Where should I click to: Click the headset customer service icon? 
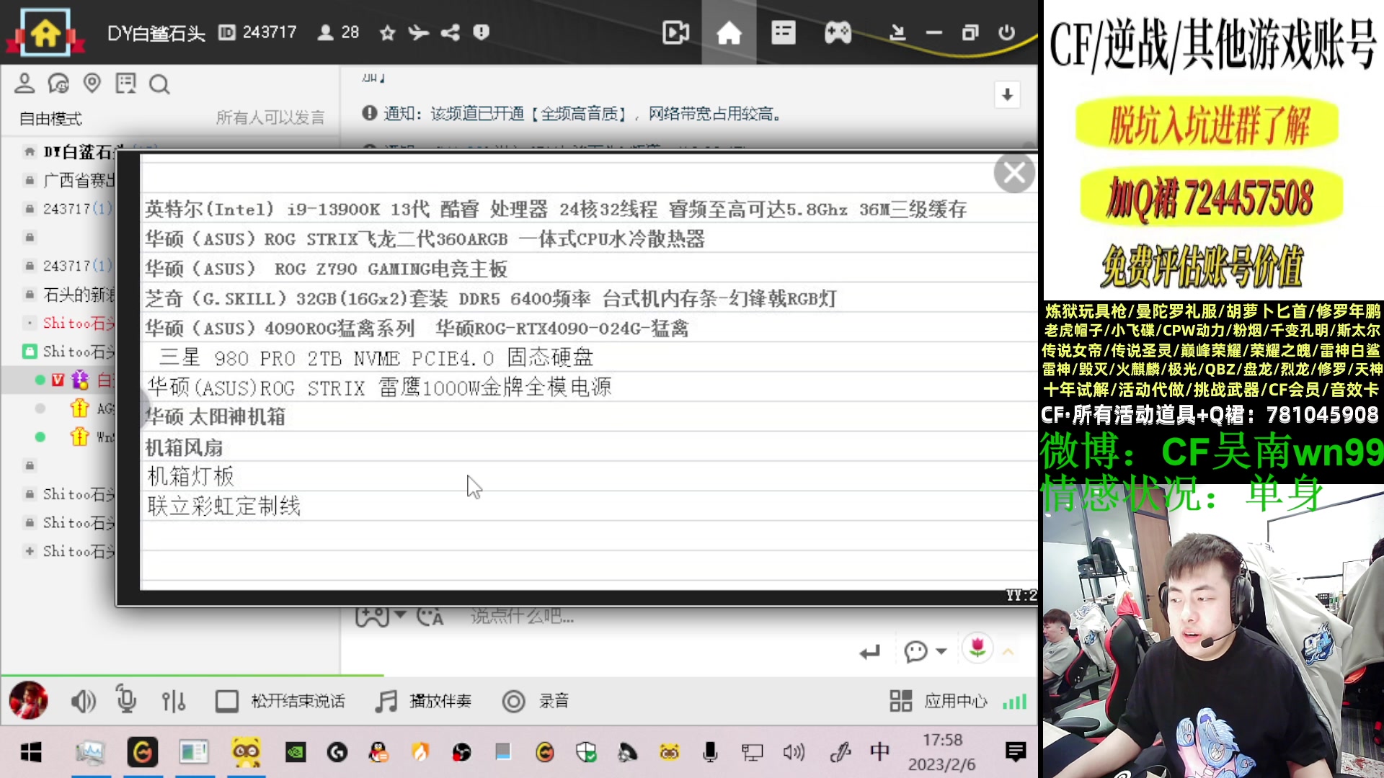58,84
